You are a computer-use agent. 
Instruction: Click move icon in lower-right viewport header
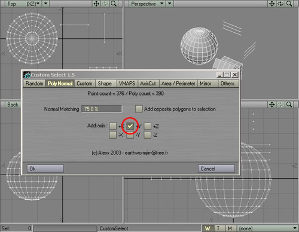[x=272, y=105]
